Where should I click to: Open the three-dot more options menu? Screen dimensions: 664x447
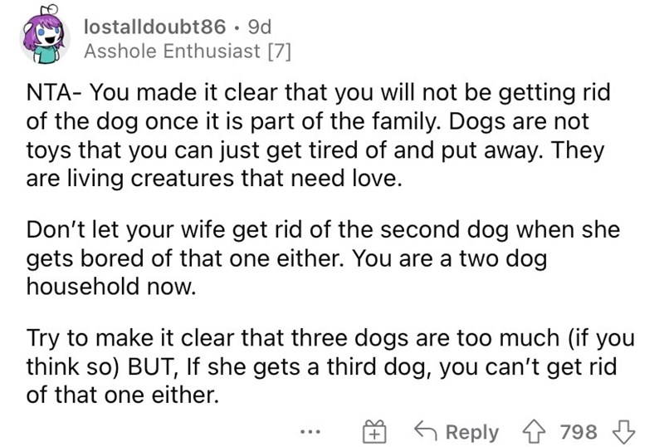(321, 430)
